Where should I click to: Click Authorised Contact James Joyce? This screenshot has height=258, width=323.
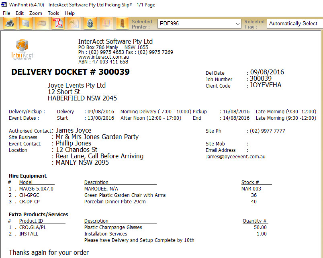point(74,131)
